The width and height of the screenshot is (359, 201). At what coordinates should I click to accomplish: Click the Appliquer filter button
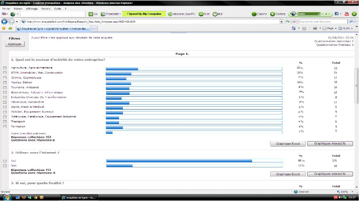(14, 43)
